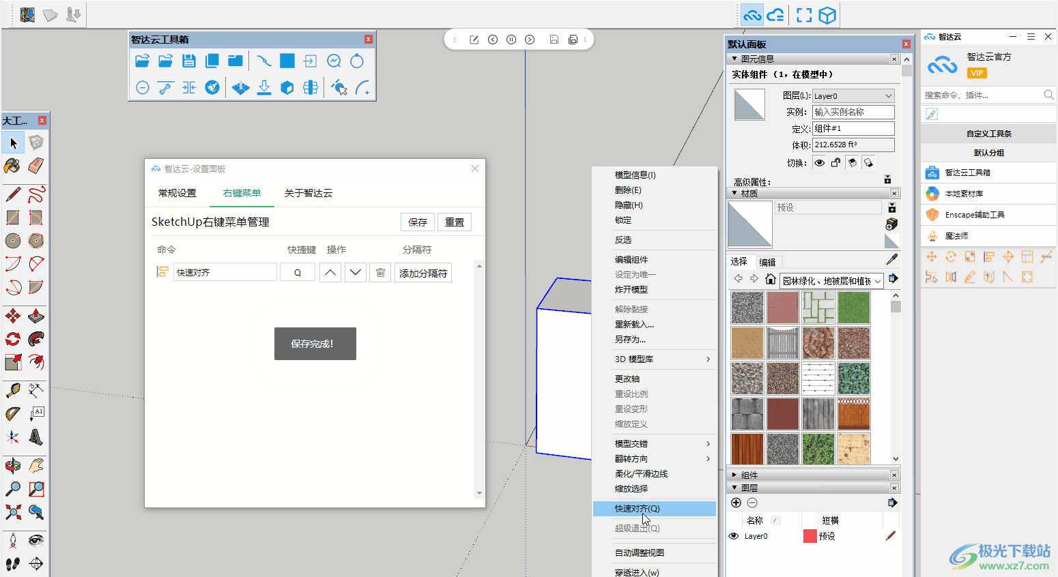Image resolution: width=1058 pixels, height=577 pixels.
Task: Choose the Pan hand tool
Action: [36, 466]
